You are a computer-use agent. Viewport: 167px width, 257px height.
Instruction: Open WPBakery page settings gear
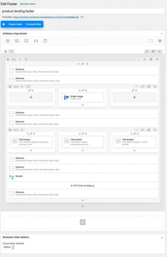click(160, 41)
